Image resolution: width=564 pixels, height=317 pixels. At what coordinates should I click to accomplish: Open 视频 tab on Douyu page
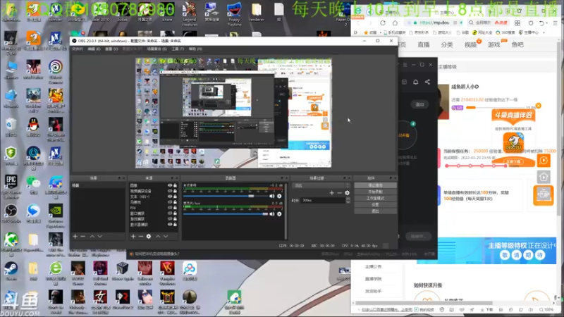[470, 44]
